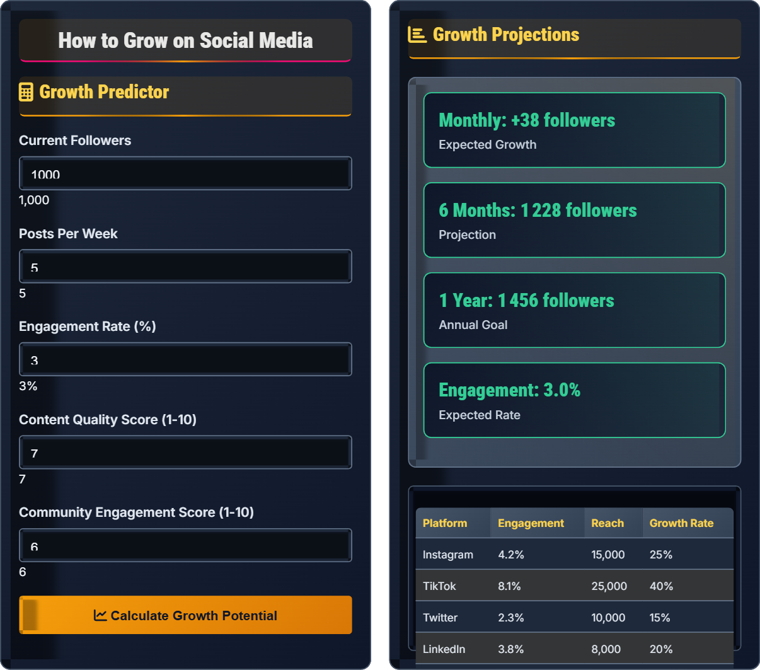Click the 6 Months: 1 228 followers card
This screenshot has height=670, width=760.
pos(575,220)
